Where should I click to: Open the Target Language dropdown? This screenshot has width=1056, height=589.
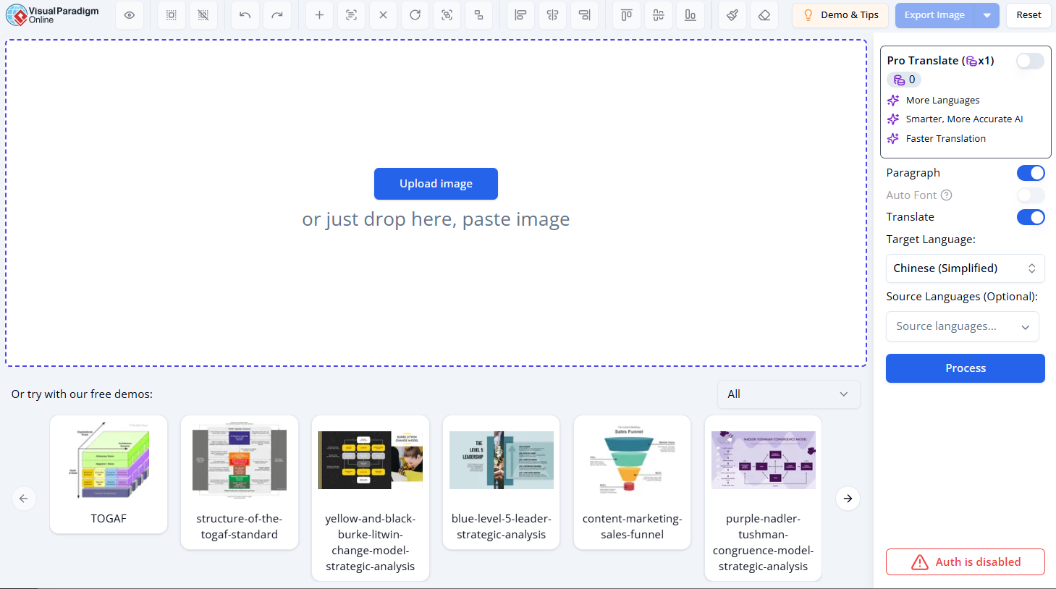tap(965, 268)
